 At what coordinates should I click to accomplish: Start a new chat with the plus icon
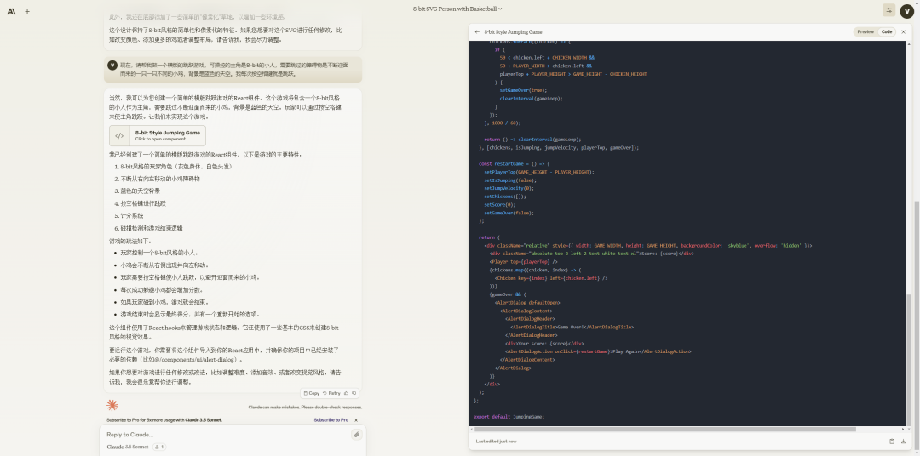click(27, 11)
